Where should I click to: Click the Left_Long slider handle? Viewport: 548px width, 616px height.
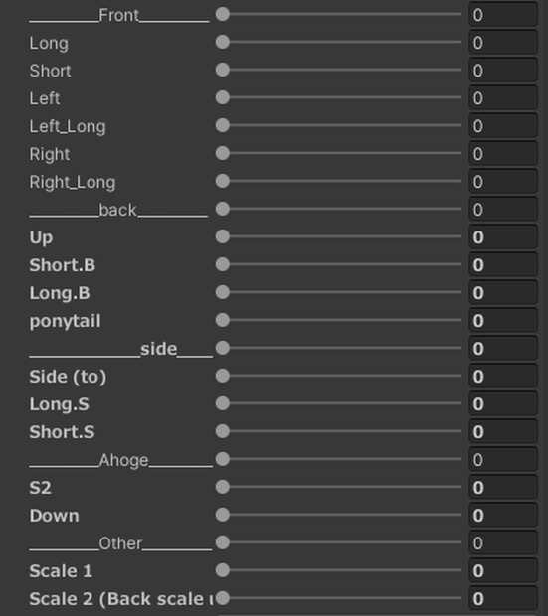point(222,125)
